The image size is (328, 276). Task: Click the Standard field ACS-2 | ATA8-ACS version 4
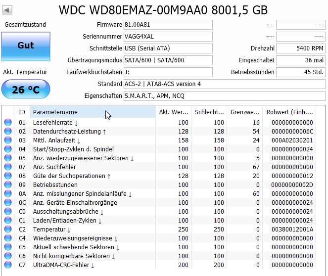[225, 84]
